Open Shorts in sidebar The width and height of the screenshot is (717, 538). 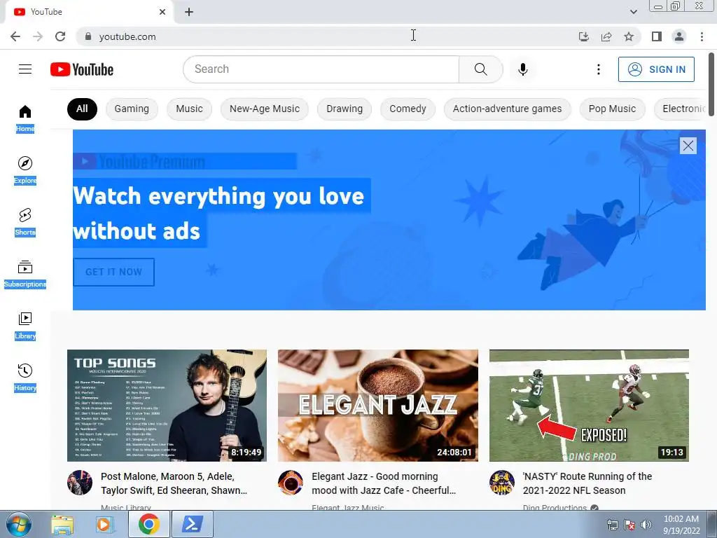pyautogui.click(x=25, y=222)
